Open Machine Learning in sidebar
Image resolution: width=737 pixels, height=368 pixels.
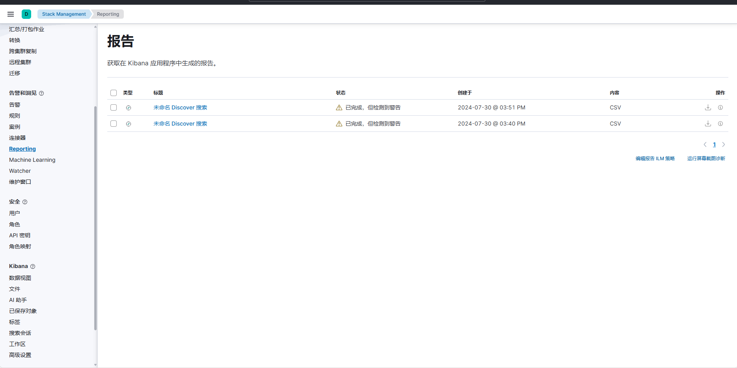(32, 160)
